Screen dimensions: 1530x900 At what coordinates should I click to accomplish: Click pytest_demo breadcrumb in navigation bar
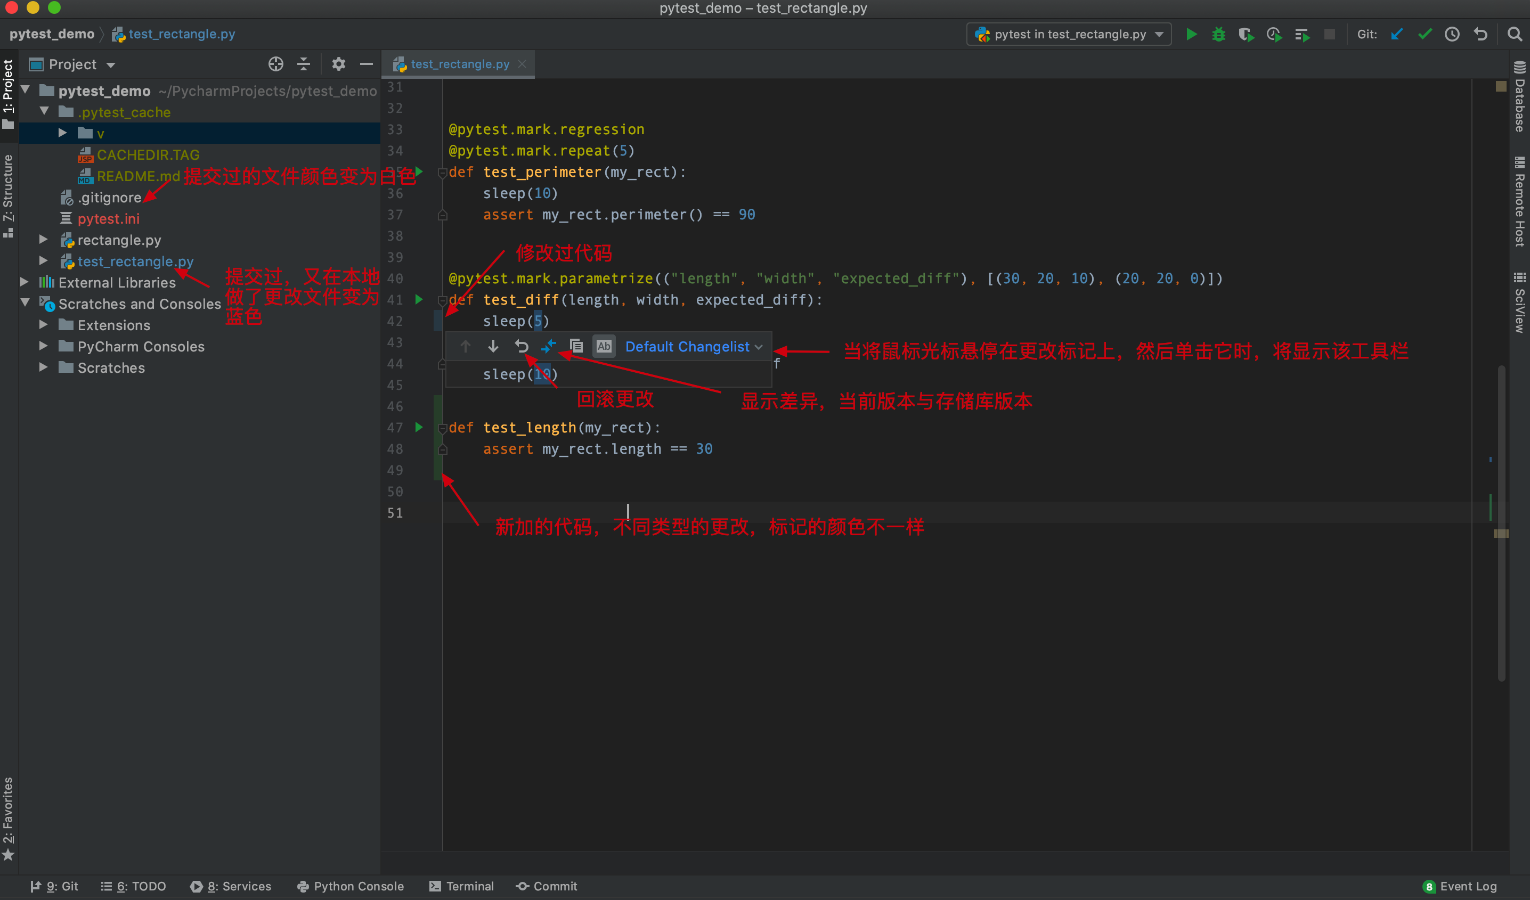click(x=52, y=34)
